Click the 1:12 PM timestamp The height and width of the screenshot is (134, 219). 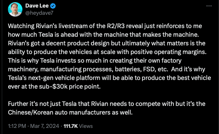coord(17,126)
